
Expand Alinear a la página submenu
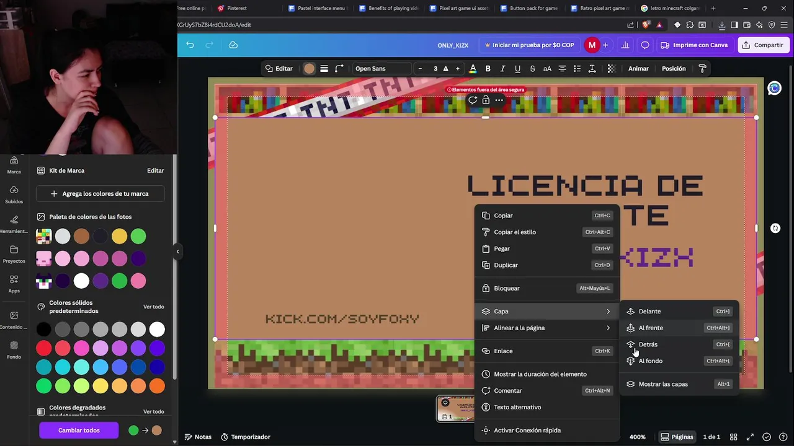click(547, 328)
